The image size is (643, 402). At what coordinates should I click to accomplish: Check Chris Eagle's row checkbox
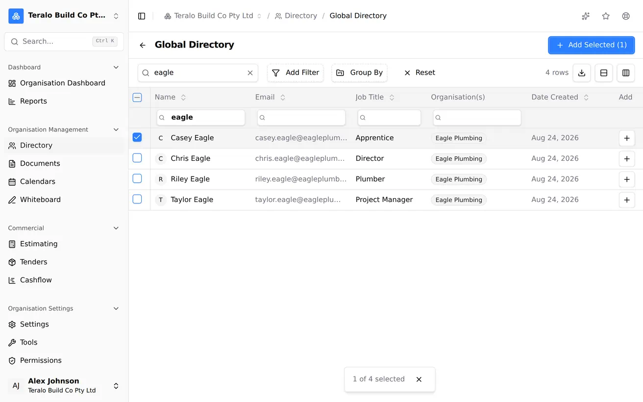pyautogui.click(x=137, y=158)
